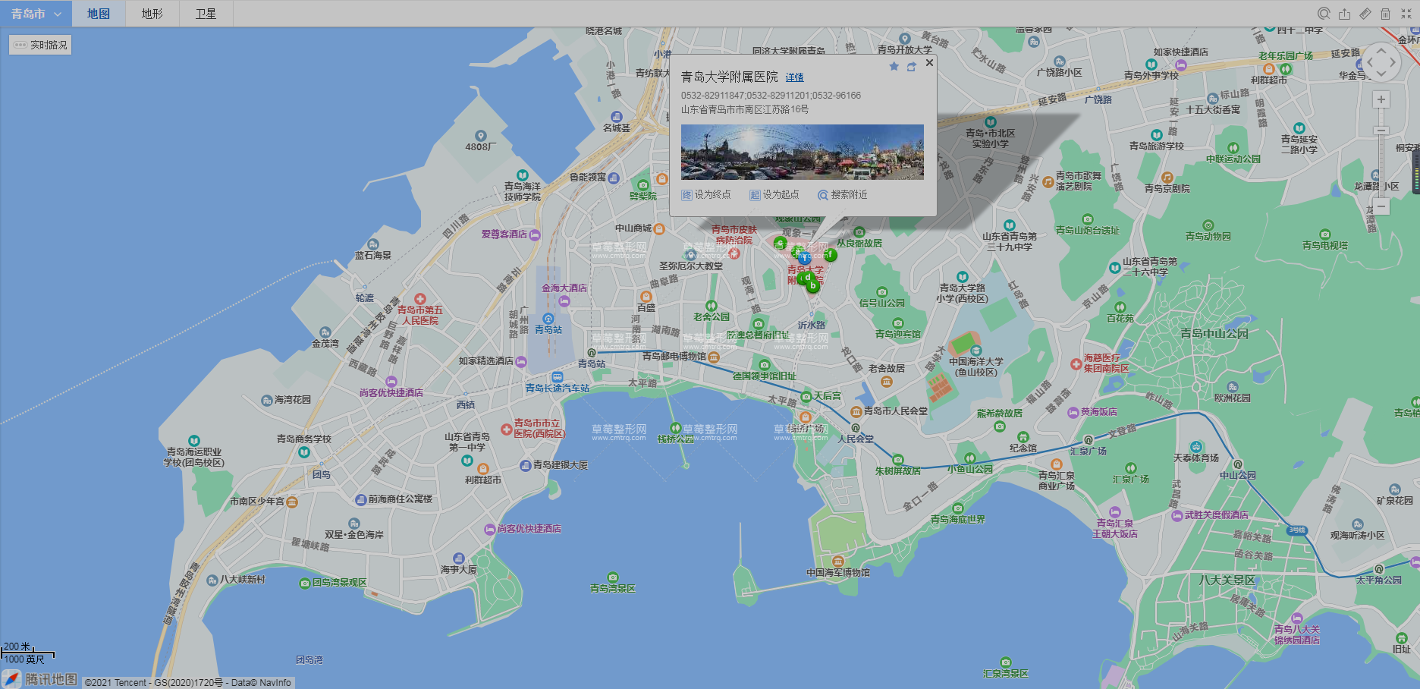1420x689 pixels.
Task: Click the share arrow icon in info popup
Action: click(911, 66)
